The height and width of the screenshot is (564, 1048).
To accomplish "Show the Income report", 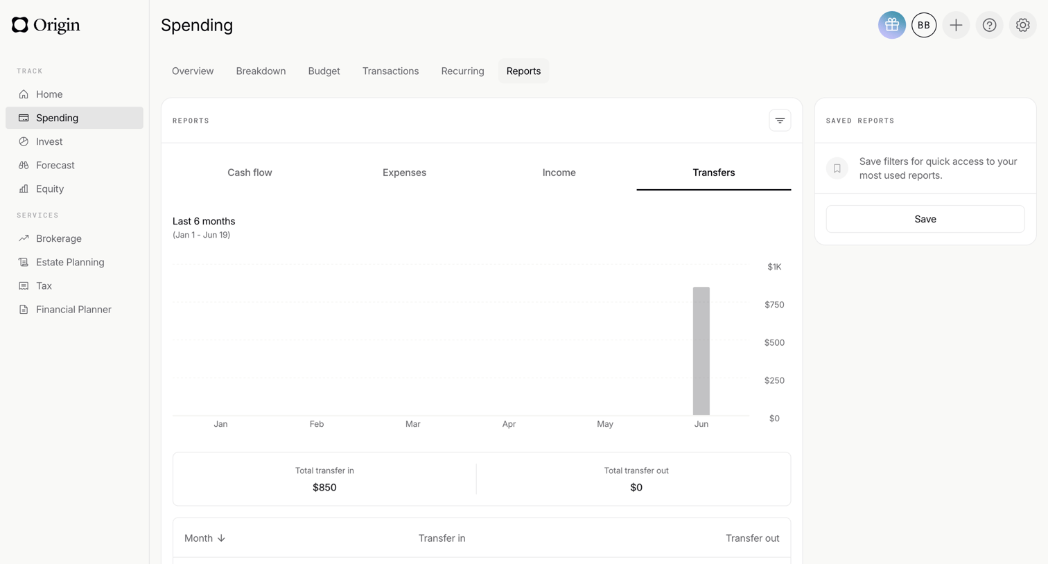I will [559, 173].
